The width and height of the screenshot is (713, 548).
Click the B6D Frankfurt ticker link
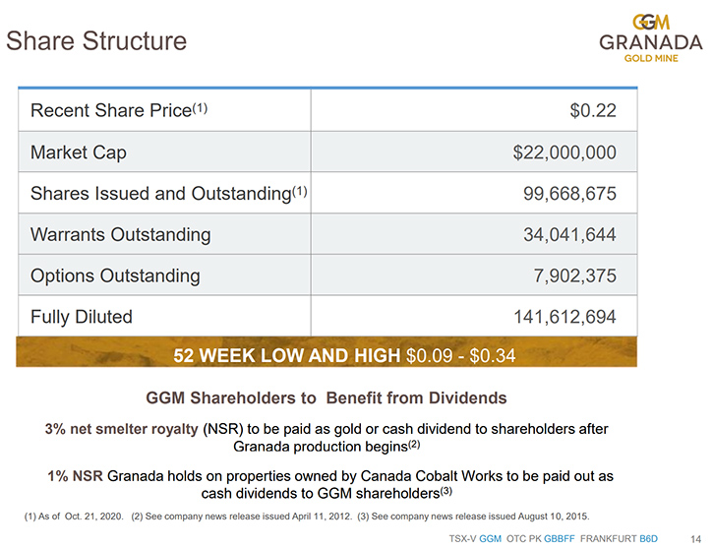tap(648, 539)
